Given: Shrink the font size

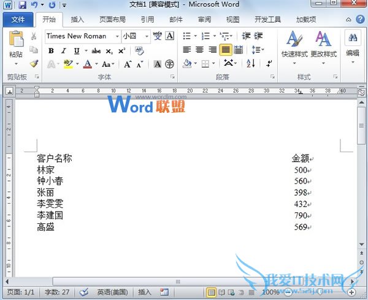Looking at the screenshot, I should coord(140,64).
